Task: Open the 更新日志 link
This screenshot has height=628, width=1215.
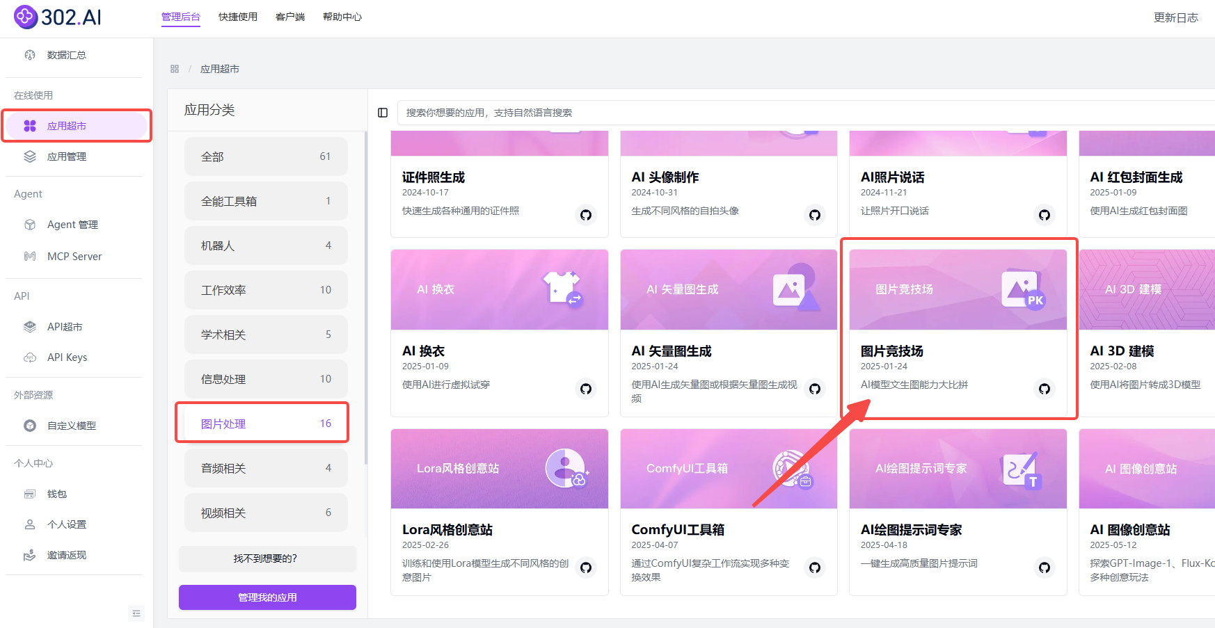Action: click(1176, 18)
